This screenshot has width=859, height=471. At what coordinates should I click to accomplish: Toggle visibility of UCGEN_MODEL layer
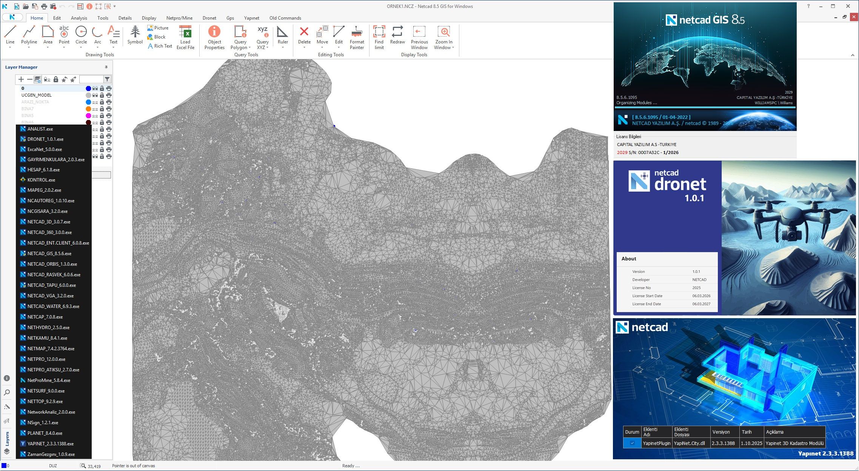pyautogui.click(x=95, y=95)
